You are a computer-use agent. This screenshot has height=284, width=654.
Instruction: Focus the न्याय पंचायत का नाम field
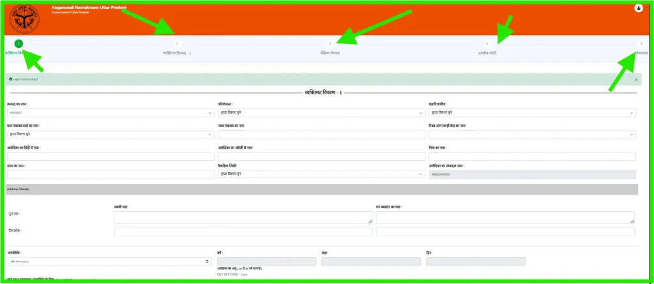click(x=321, y=135)
